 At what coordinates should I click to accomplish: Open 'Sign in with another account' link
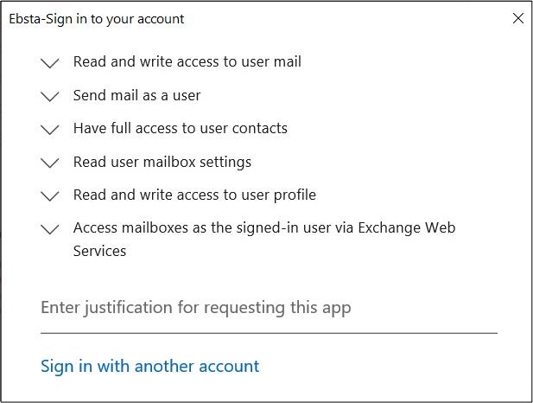149,366
